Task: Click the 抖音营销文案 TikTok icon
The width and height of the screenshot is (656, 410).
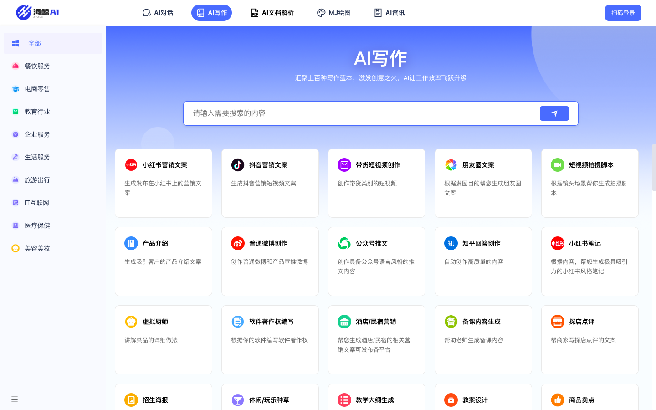Action: (238, 165)
